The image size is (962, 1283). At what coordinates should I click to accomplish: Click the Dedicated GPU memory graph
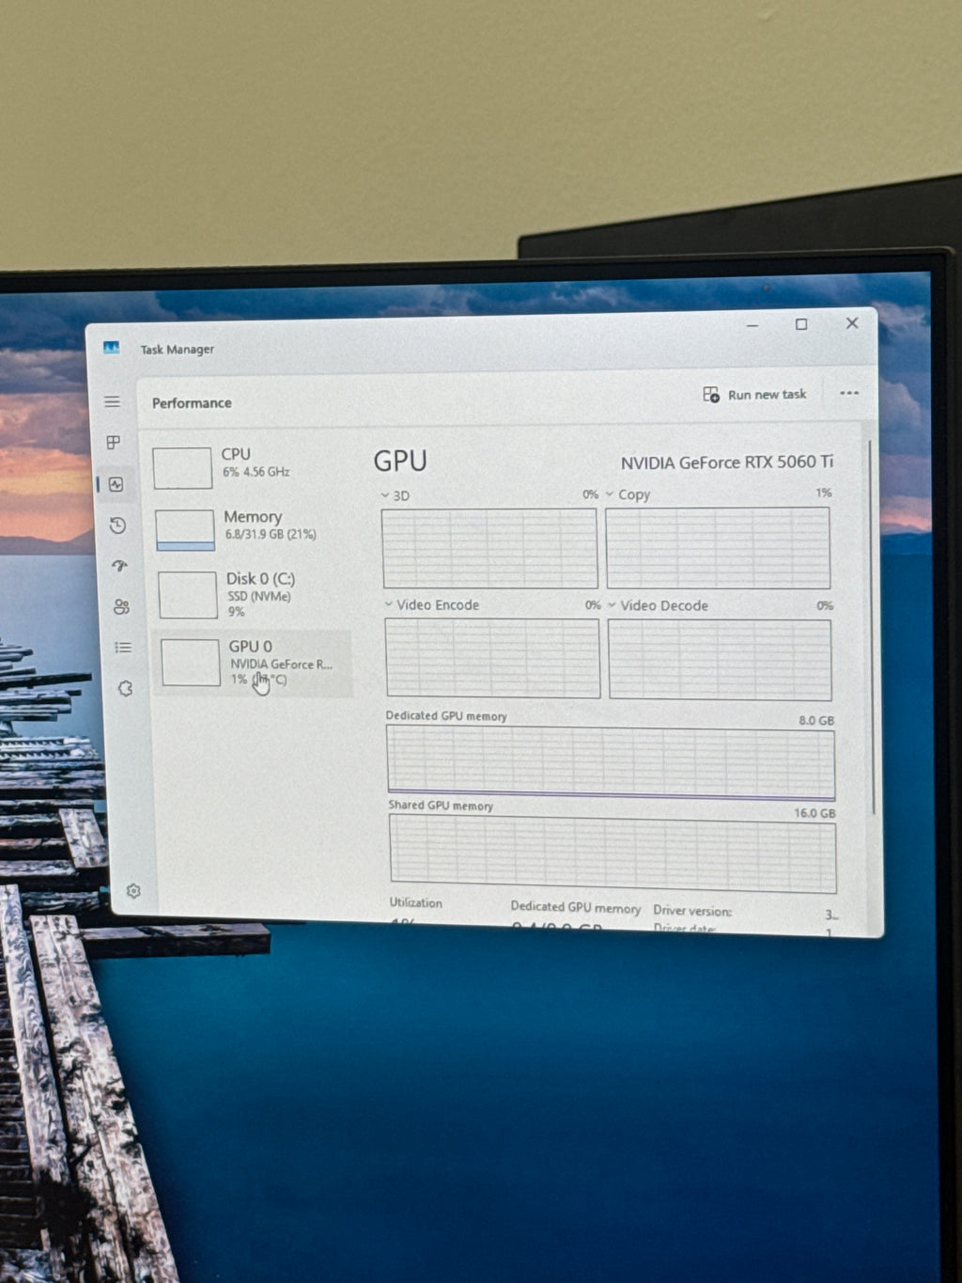tap(611, 763)
